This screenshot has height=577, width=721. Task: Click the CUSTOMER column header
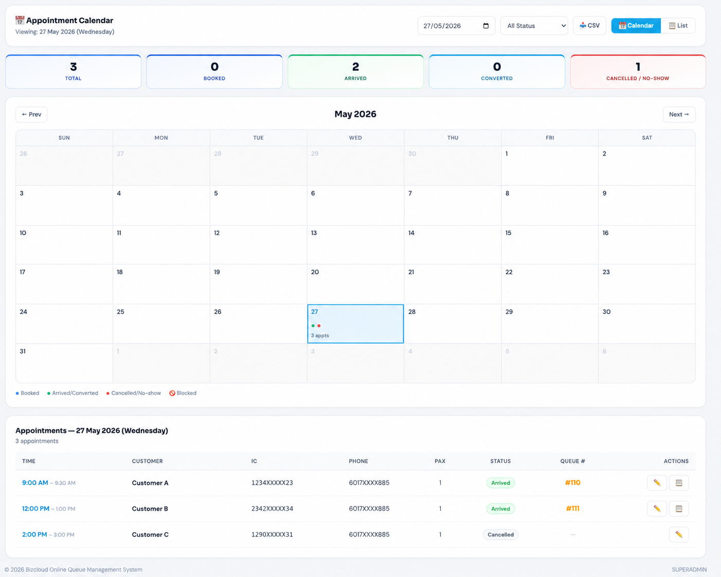(147, 461)
